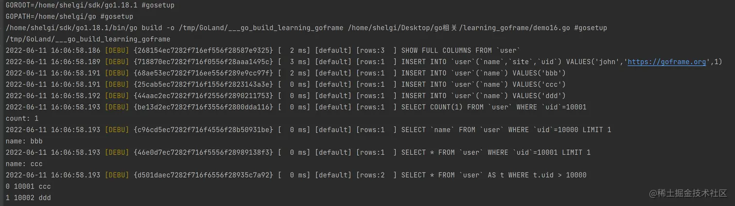
Task: Click the trace ID {268154ec7282f716ef556f28587e9325}
Action: [203, 51]
